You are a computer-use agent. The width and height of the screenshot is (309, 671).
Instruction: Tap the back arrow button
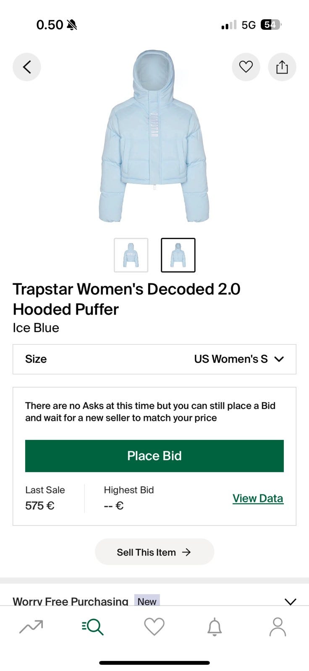click(27, 67)
